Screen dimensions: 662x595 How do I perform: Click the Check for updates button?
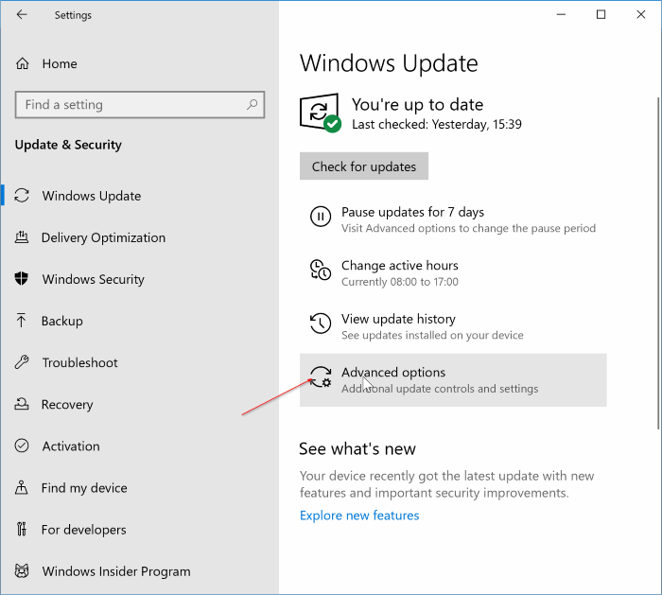pos(364,166)
